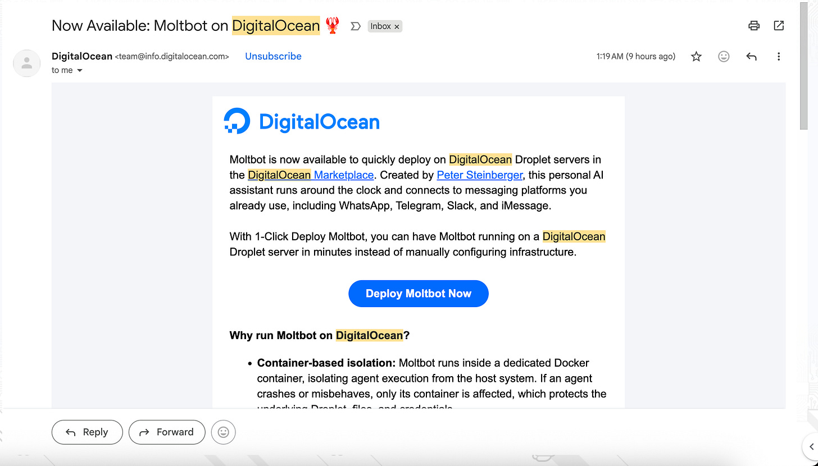Click the Forward button at bottom

tap(167, 432)
